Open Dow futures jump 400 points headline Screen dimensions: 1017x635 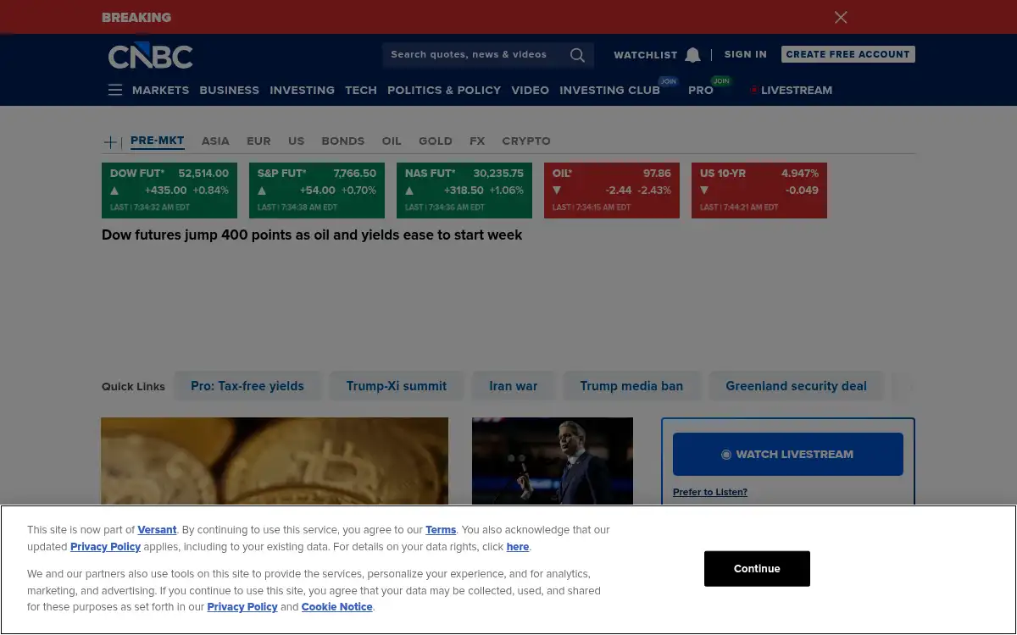point(312,235)
